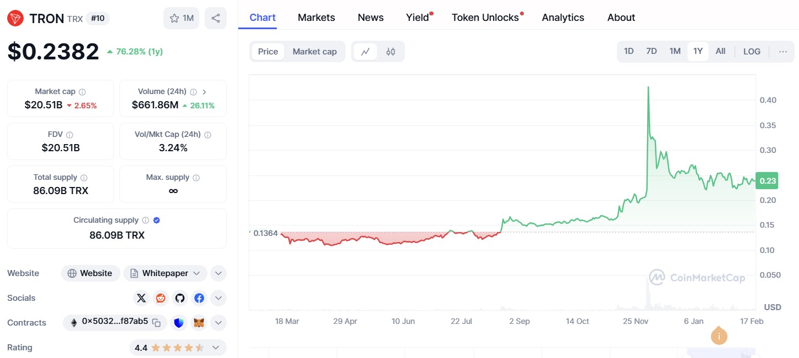This screenshot has width=799, height=358.
Task: Add TRX contract to MetaMask
Action: click(199, 323)
